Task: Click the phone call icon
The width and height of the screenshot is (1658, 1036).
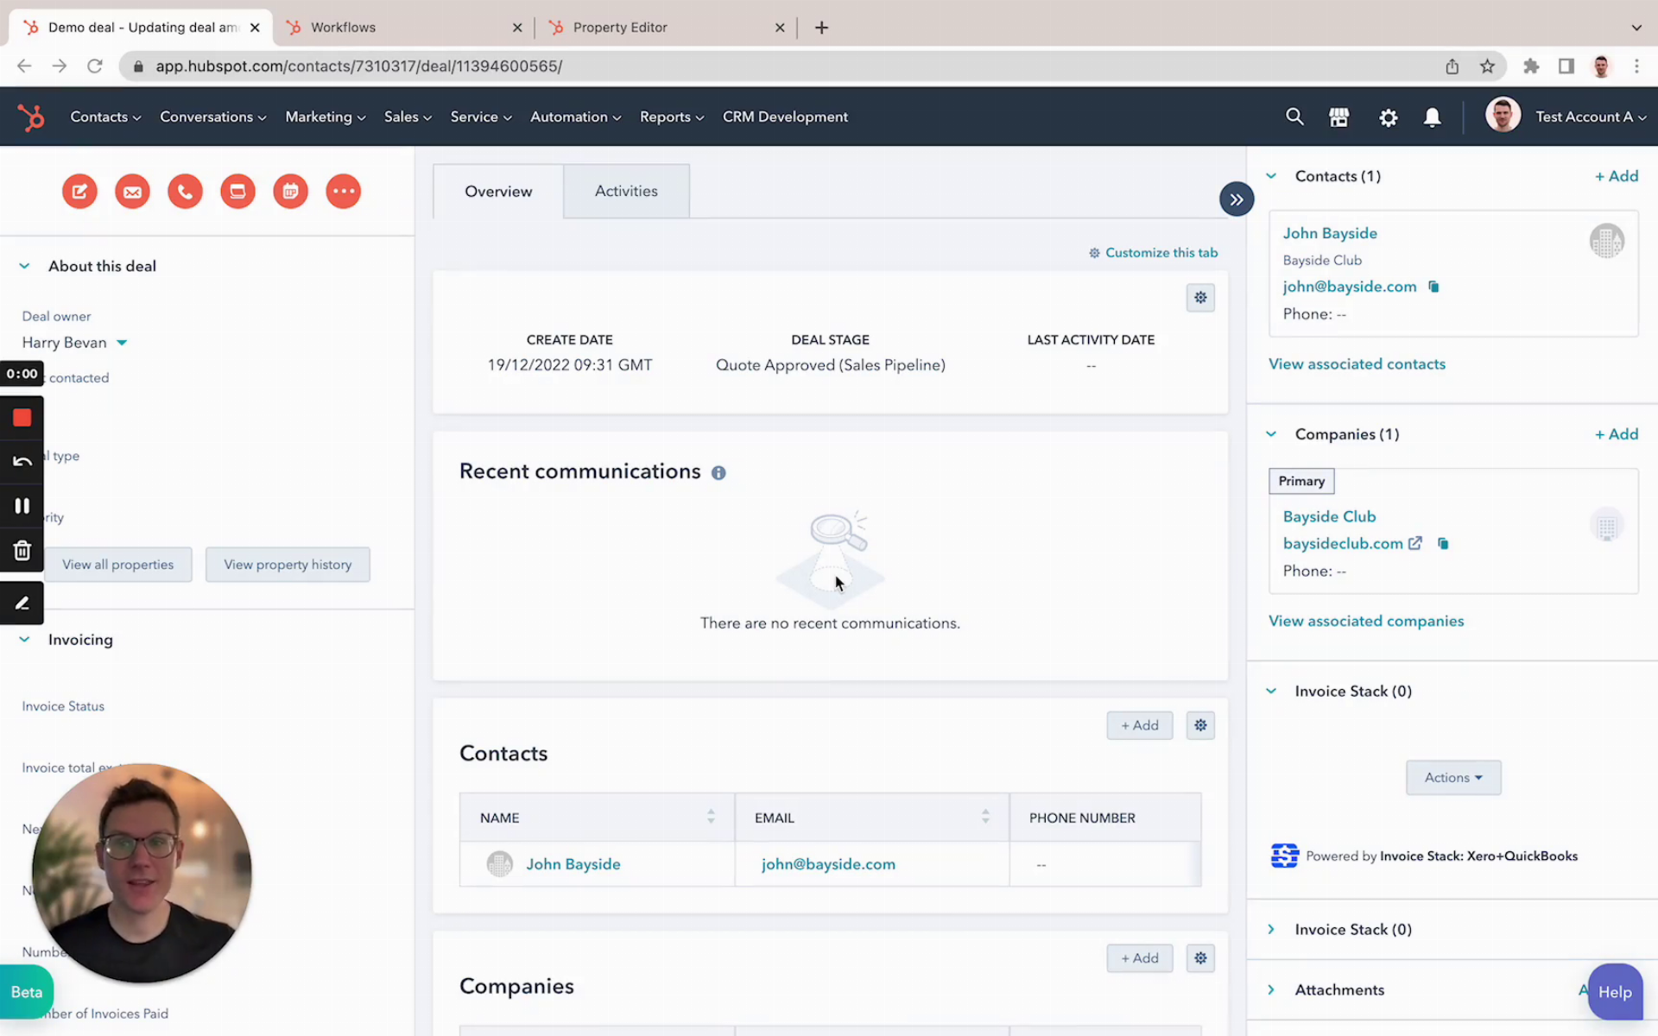Action: 185,191
